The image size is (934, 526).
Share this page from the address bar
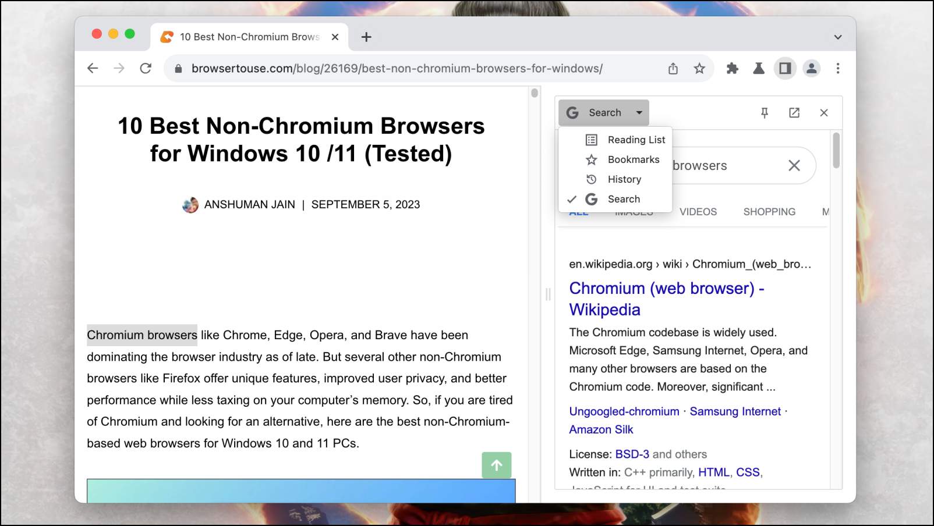[x=673, y=69]
